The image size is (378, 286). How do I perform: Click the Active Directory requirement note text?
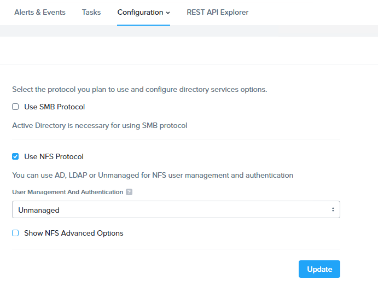[100, 126]
